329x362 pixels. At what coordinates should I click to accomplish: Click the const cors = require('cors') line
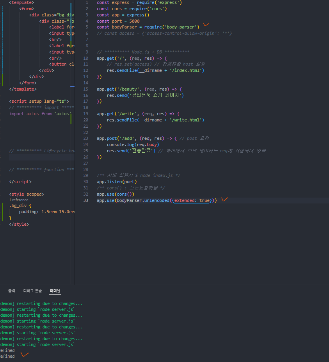(x=132, y=9)
